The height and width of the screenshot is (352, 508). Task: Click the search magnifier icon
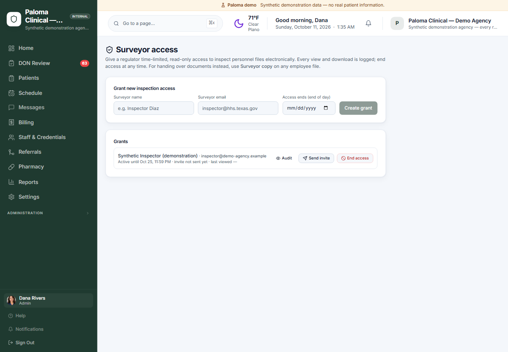(x=116, y=24)
